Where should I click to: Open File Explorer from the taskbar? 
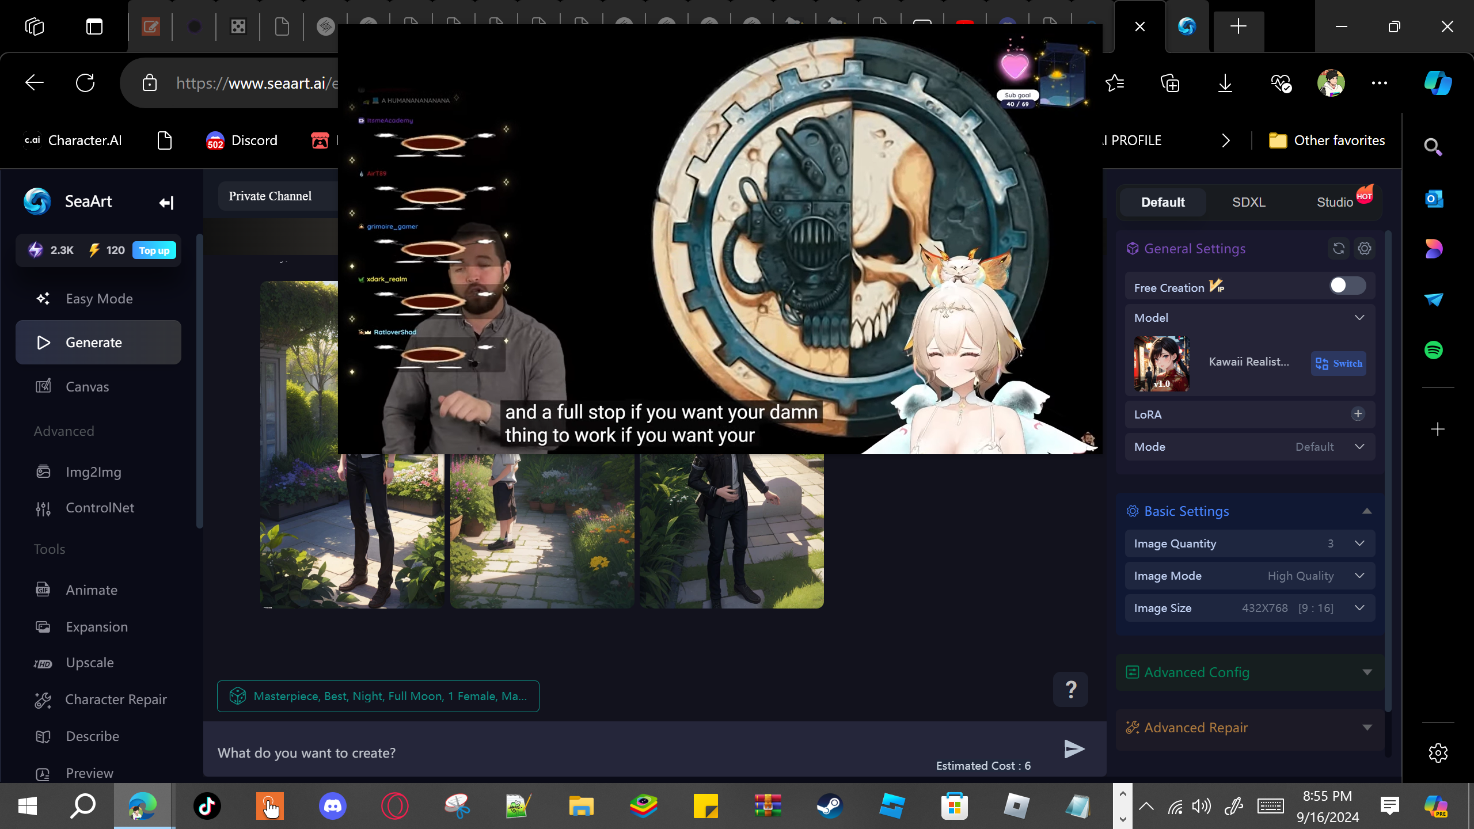click(582, 806)
